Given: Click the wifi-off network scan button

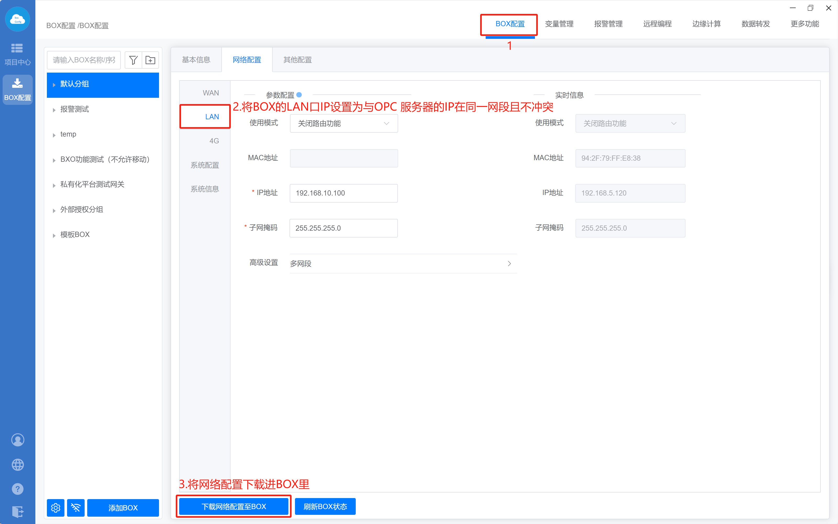Looking at the screenshot, I should (76, 508).
